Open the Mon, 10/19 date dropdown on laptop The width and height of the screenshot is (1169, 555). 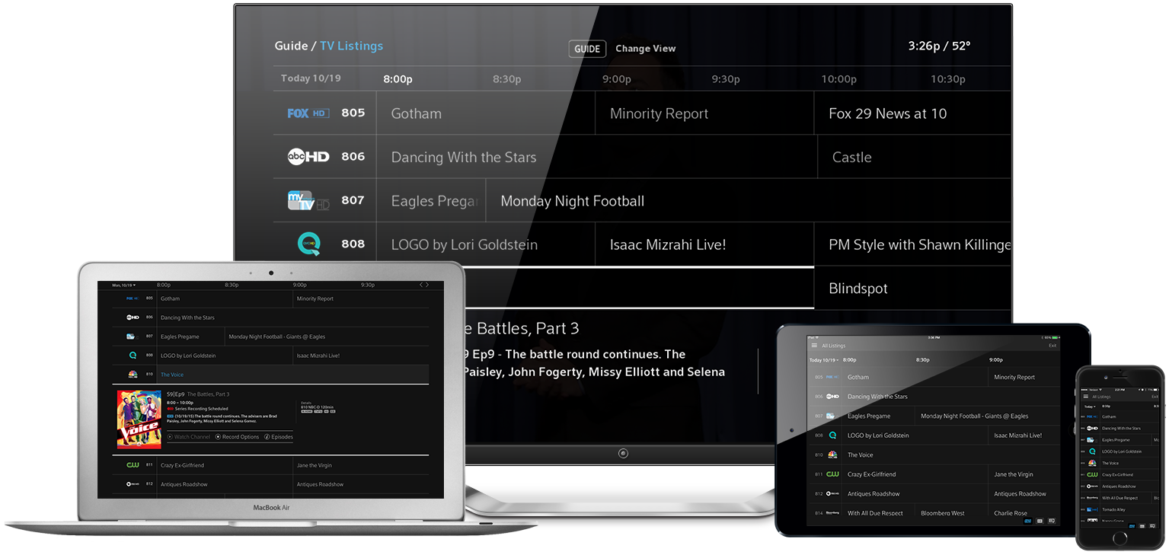123,285
